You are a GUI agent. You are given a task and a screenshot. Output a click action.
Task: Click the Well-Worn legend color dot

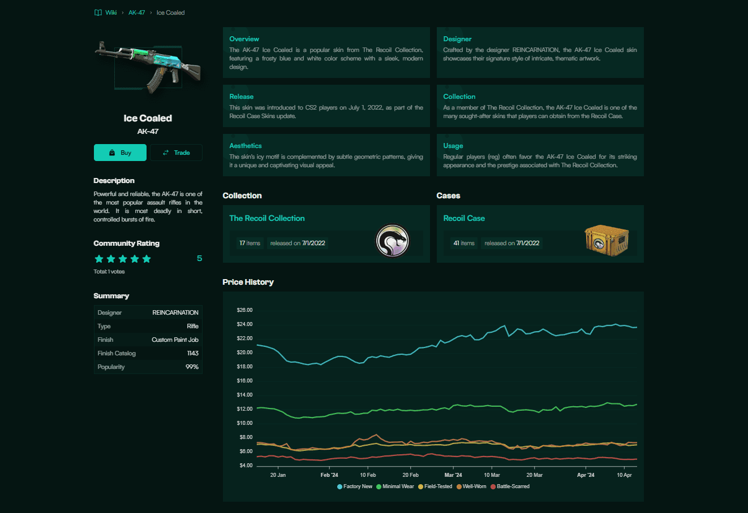pos(459,486)
